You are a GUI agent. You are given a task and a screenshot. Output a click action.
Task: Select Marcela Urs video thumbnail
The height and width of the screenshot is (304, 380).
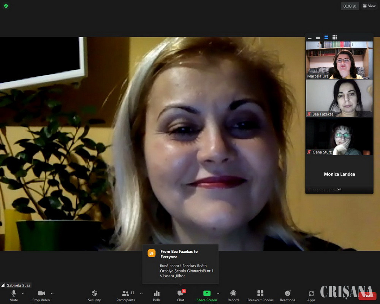point(339,60)
